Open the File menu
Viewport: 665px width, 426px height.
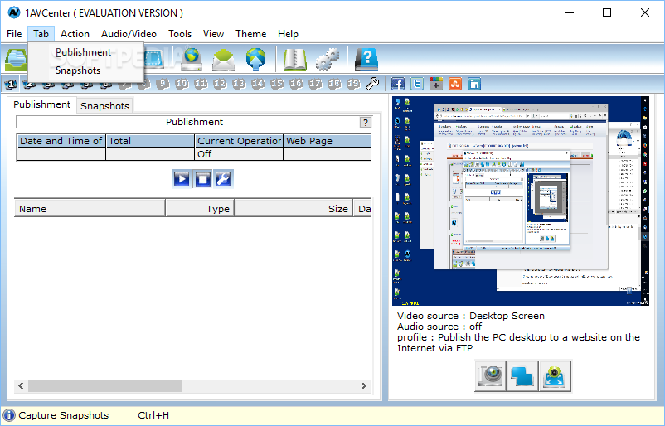14,34
